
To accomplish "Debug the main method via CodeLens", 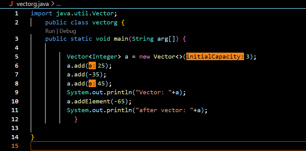I will tap(68, 31).
